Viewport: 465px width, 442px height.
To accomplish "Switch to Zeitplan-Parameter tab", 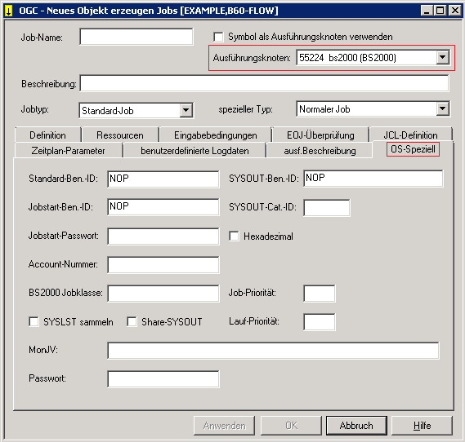I will (x=68, y=151).
